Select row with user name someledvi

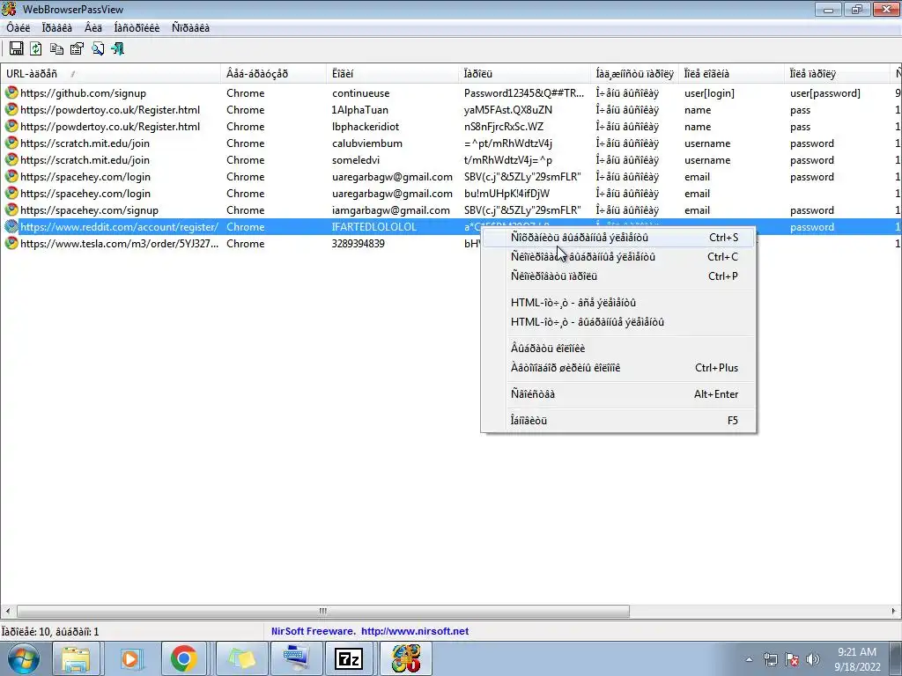tap(451, 160)
